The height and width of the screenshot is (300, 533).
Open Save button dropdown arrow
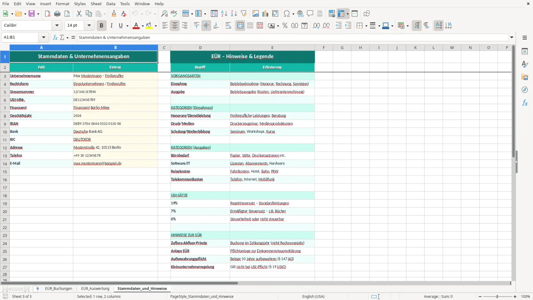click(38, 14)
